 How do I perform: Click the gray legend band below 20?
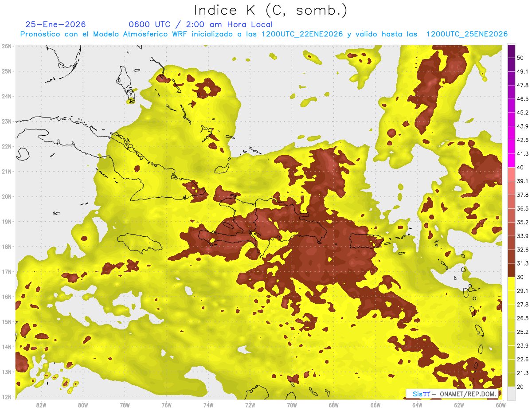511,393
